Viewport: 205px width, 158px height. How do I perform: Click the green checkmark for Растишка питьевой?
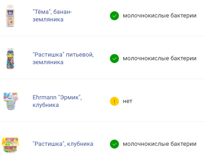114,58
